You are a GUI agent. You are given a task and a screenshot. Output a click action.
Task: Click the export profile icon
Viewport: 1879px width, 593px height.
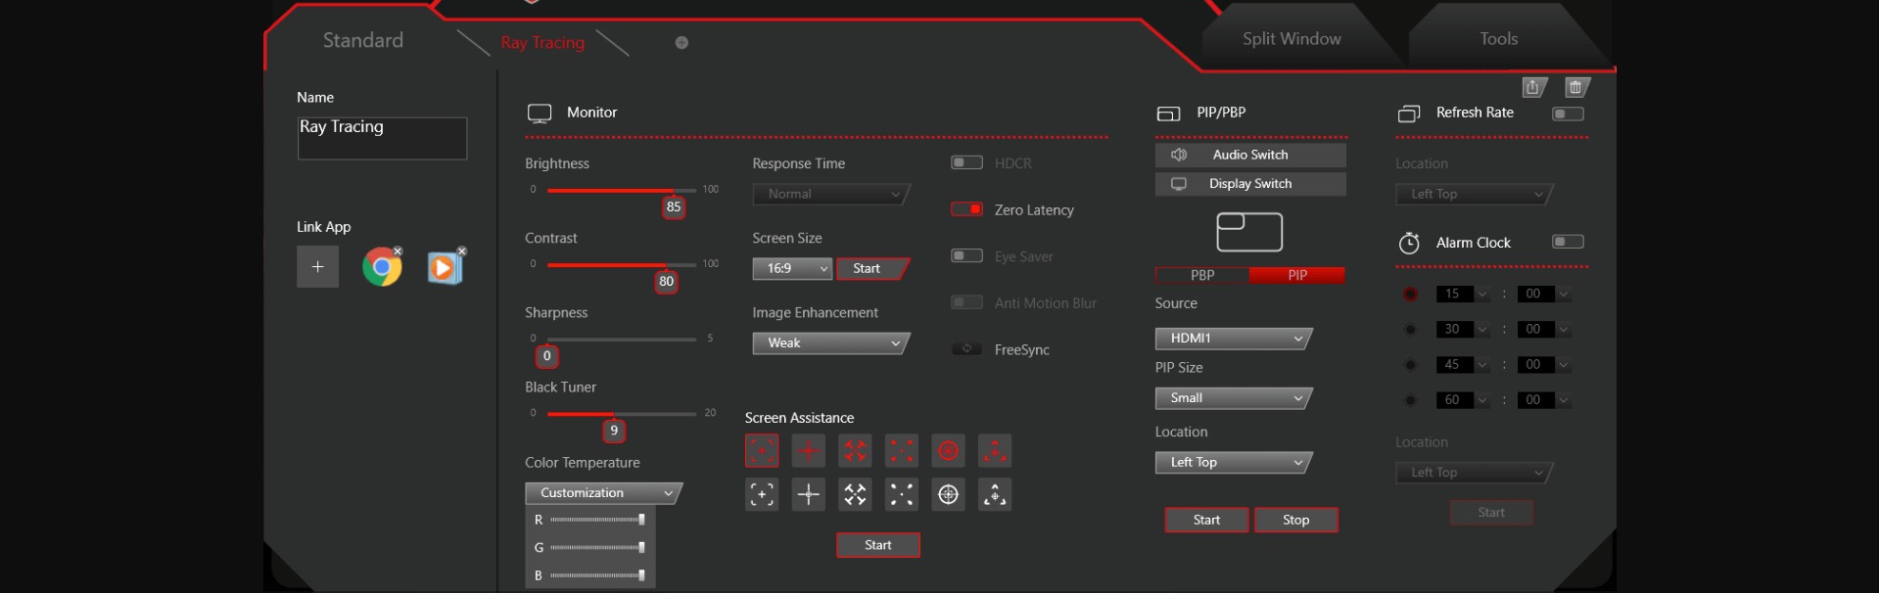[x=1533, y=88]
